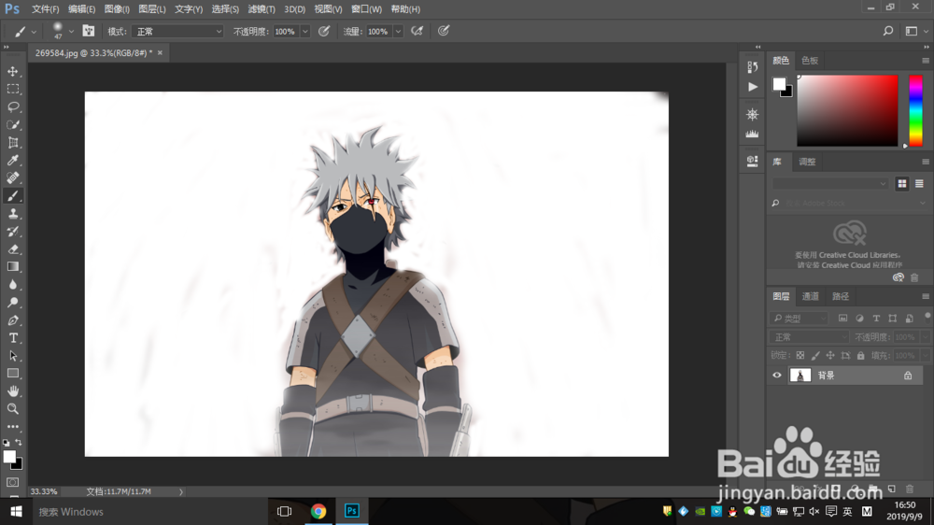Click the zoom percentage 33.33% field
Screen dimensions: 934x525
[44, 491]
